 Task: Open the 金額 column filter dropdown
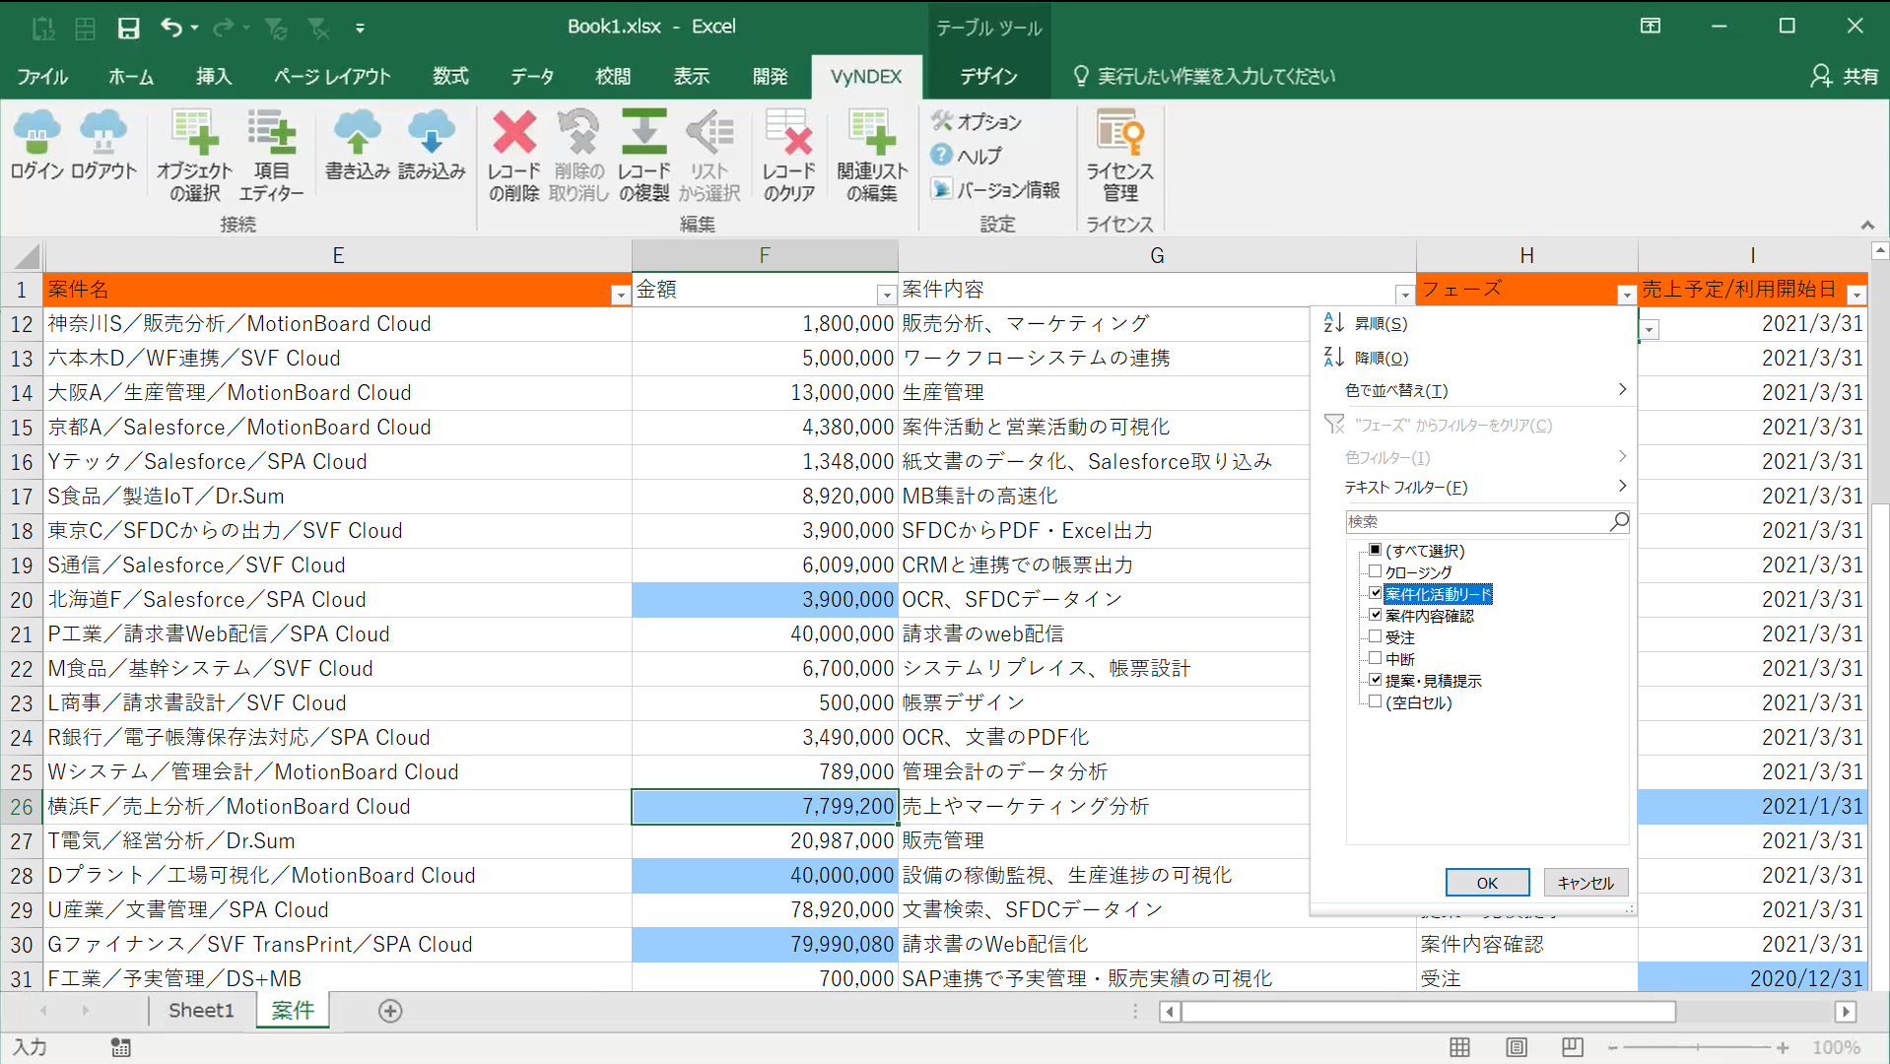click(x=886, y=295)
